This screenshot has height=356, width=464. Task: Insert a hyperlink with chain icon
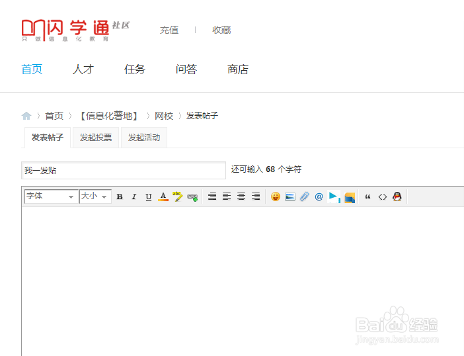tap(192, 197)
